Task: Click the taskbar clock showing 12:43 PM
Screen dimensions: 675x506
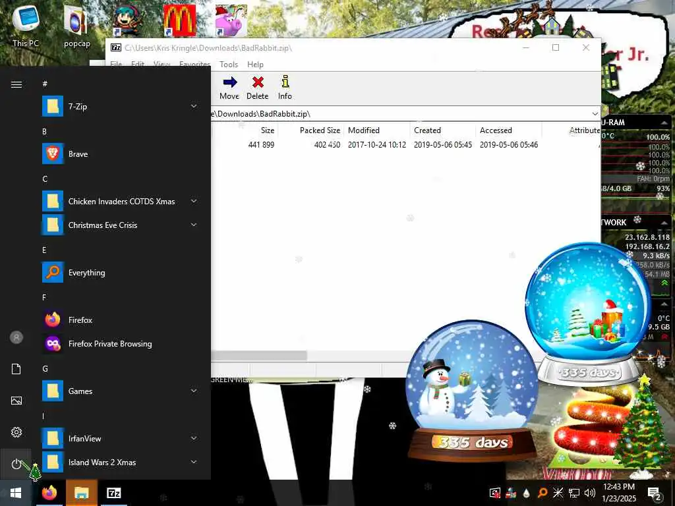Action: tap(619, 493)
